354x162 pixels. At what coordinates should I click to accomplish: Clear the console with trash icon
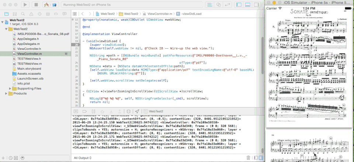[x=248, y=158]
